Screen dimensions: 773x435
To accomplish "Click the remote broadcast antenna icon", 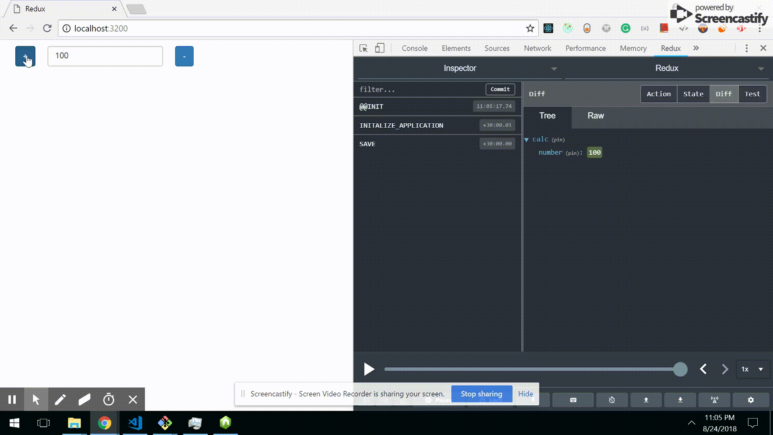I will pos(715,400).
